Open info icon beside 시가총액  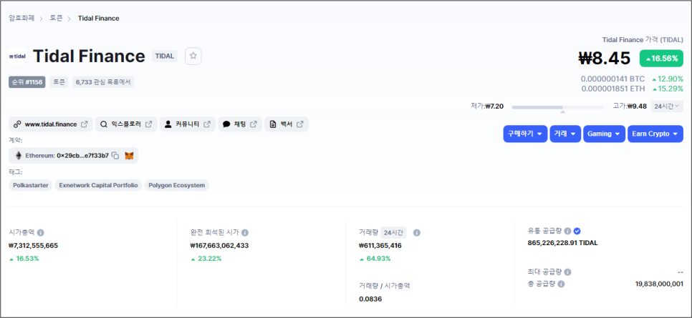[41, 232]
